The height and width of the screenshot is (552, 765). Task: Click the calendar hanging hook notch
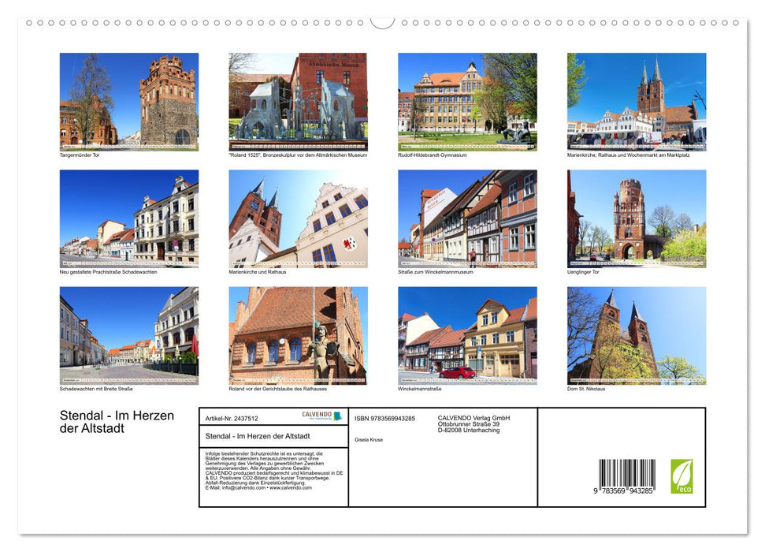(x=383, y=23)
